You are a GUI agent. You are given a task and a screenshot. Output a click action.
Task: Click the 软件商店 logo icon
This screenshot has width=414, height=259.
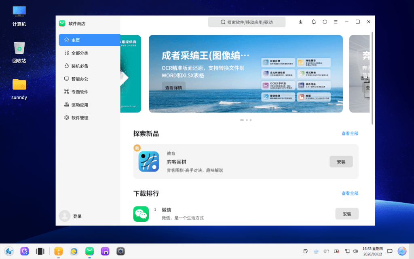coord(62,23)
